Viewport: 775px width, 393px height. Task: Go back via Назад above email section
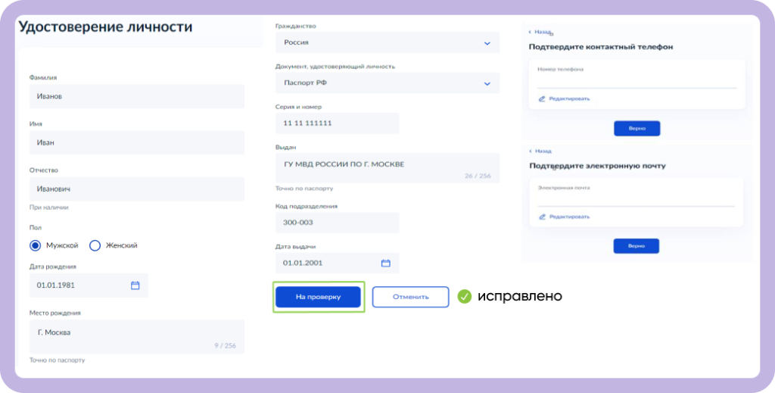coord(543,151)
